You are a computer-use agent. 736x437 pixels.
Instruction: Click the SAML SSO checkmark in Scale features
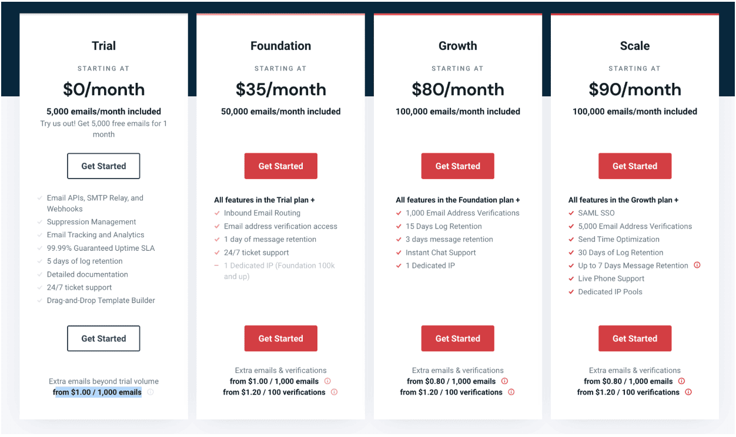pos(571,213)
